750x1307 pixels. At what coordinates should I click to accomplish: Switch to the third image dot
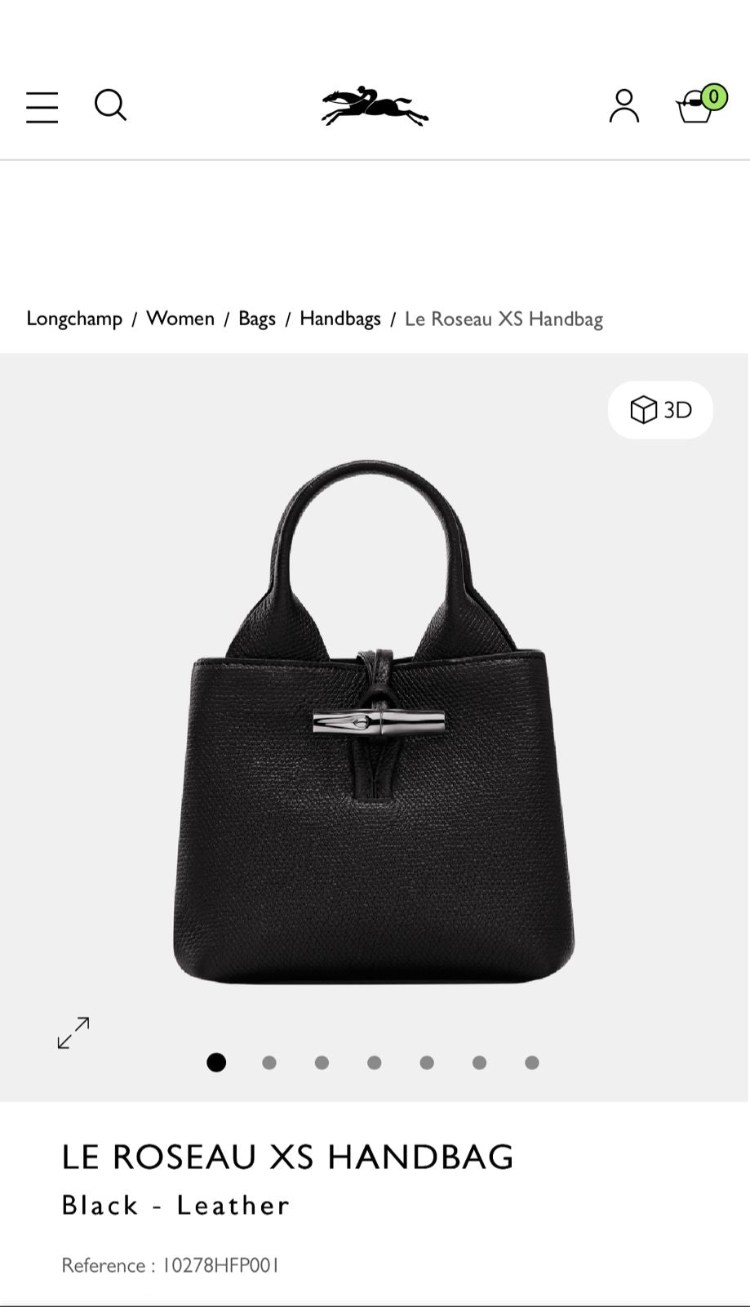322,1063
